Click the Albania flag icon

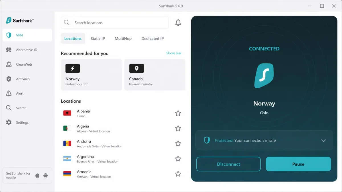pos(67,113)
